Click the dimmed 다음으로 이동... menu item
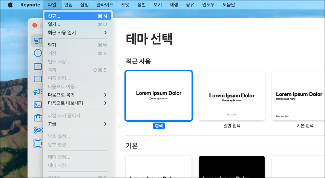325x178 pixels. click(x=78, y=86)
